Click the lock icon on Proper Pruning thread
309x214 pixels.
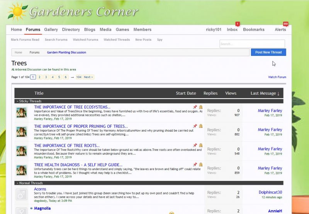pyautogui.click(x=201, y=126)
